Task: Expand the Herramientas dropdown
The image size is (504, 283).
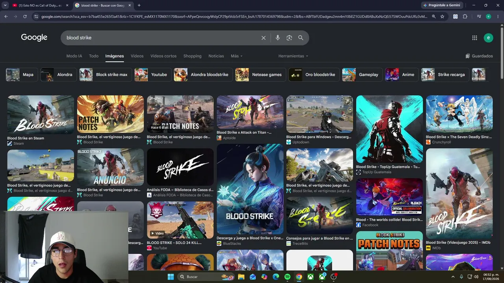Action: [x=293, y=56]
